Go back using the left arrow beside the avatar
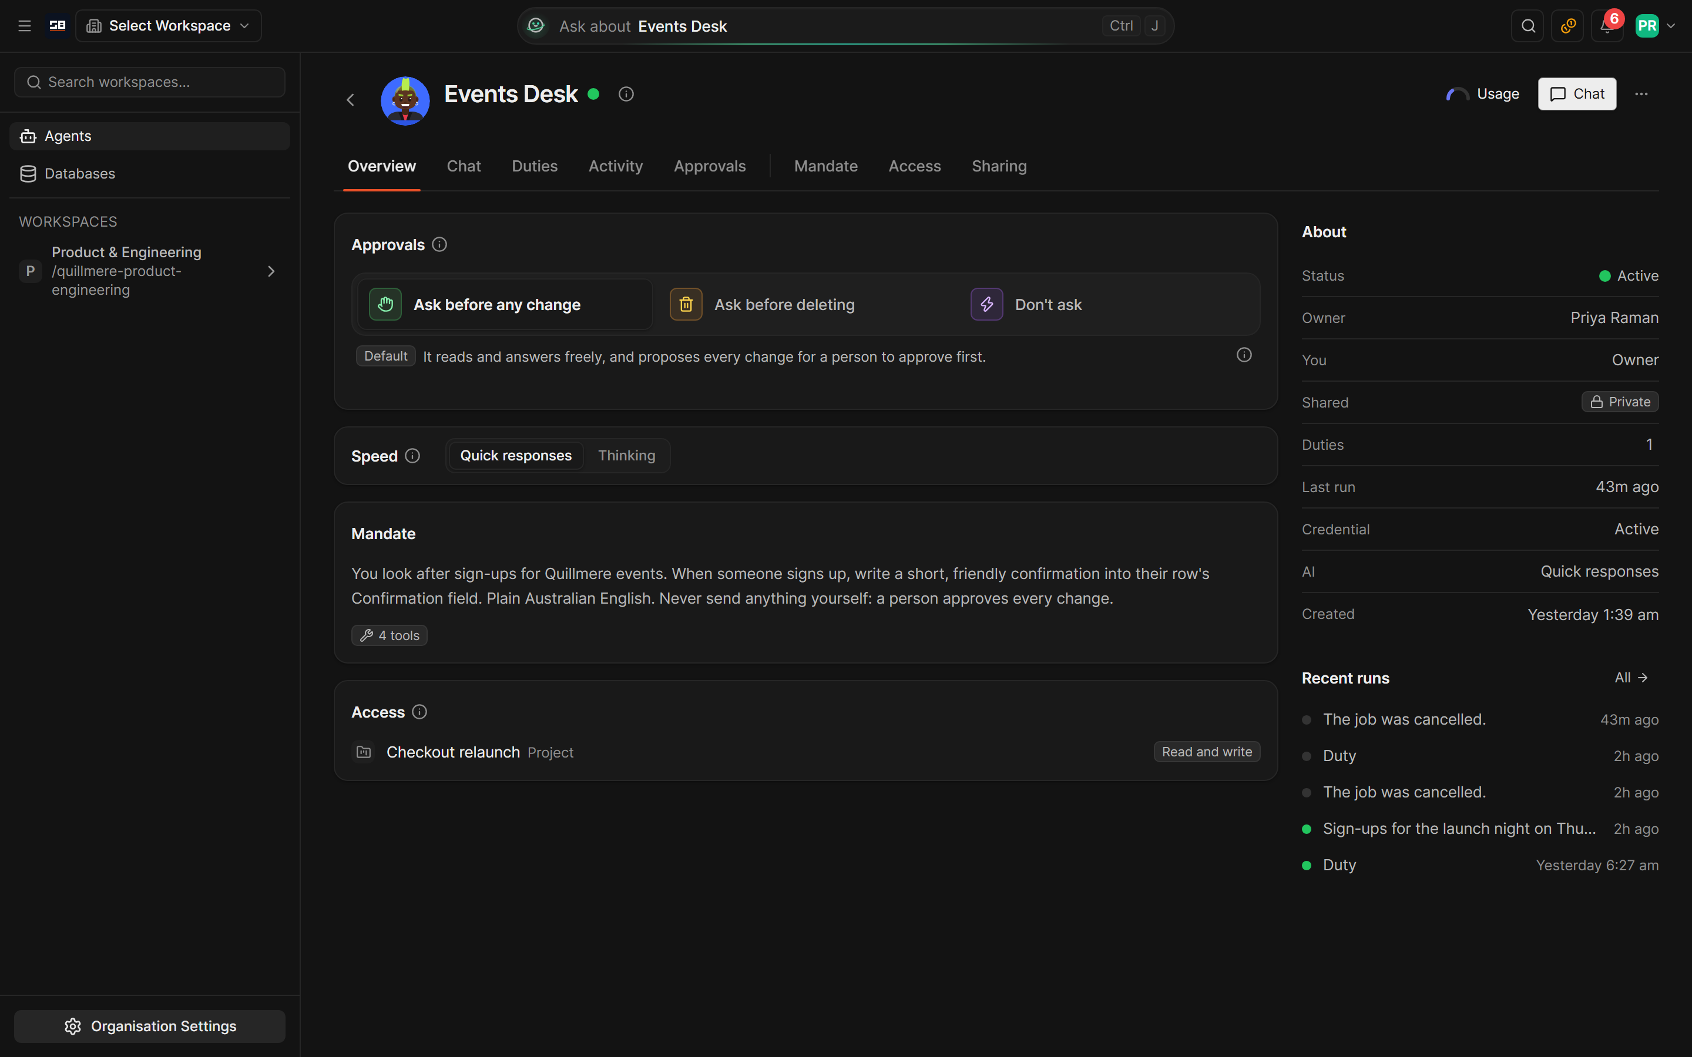 point(350,100)
